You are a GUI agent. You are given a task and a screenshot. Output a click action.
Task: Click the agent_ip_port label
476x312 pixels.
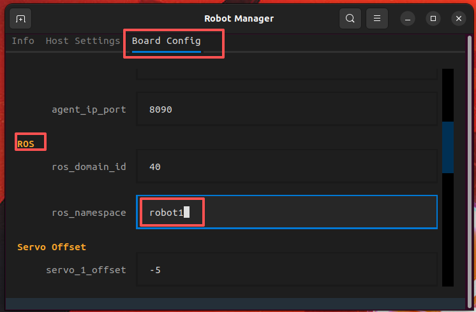[89, 110]
